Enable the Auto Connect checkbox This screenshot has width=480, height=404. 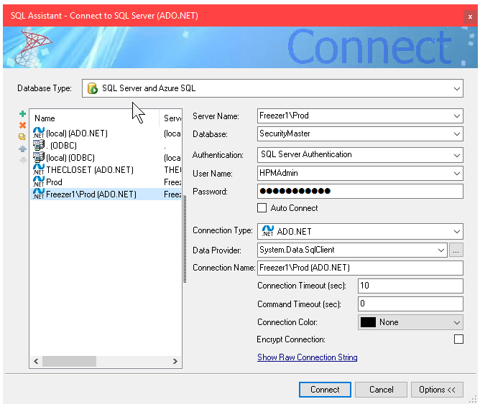[x=262, y=208]
